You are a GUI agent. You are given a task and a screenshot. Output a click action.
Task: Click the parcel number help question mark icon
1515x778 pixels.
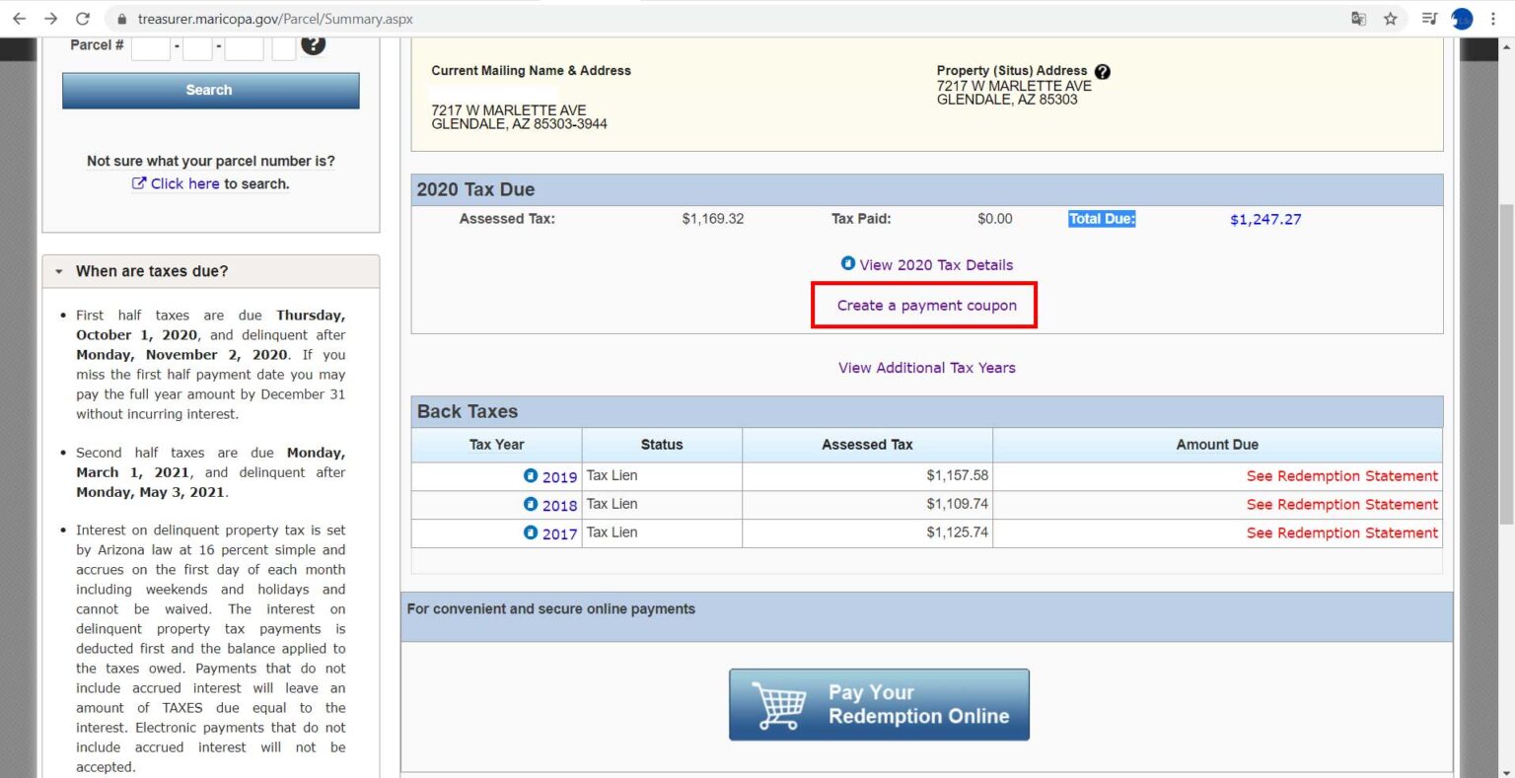pos(313,44)
